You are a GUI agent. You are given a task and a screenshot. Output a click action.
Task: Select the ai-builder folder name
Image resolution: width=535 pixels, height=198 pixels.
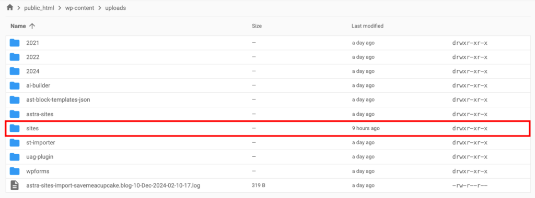(x=38, y=86)
